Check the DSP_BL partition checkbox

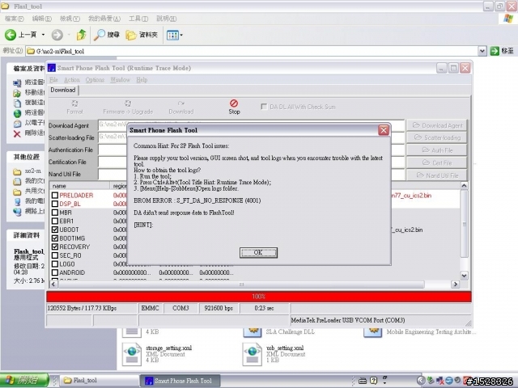[55, 204]
